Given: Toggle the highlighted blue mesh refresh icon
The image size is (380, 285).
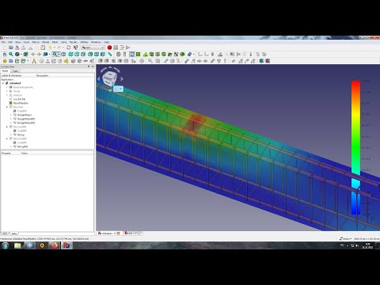Looking at the screenshot, I should point(132,54).
